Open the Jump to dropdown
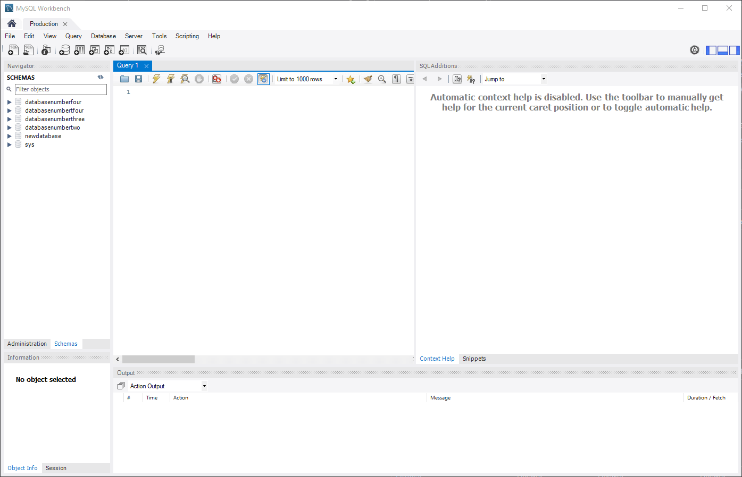 pyautogui.click(x=544, y=79)
